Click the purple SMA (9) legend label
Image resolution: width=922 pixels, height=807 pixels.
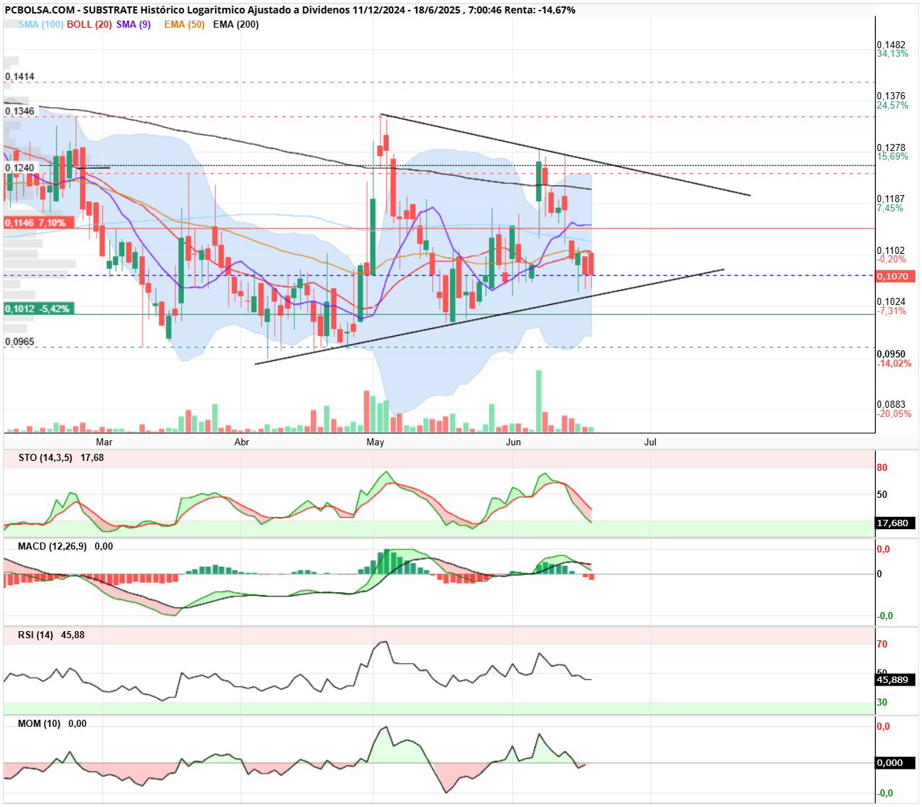pyautogui.click(x=133, y=24)
